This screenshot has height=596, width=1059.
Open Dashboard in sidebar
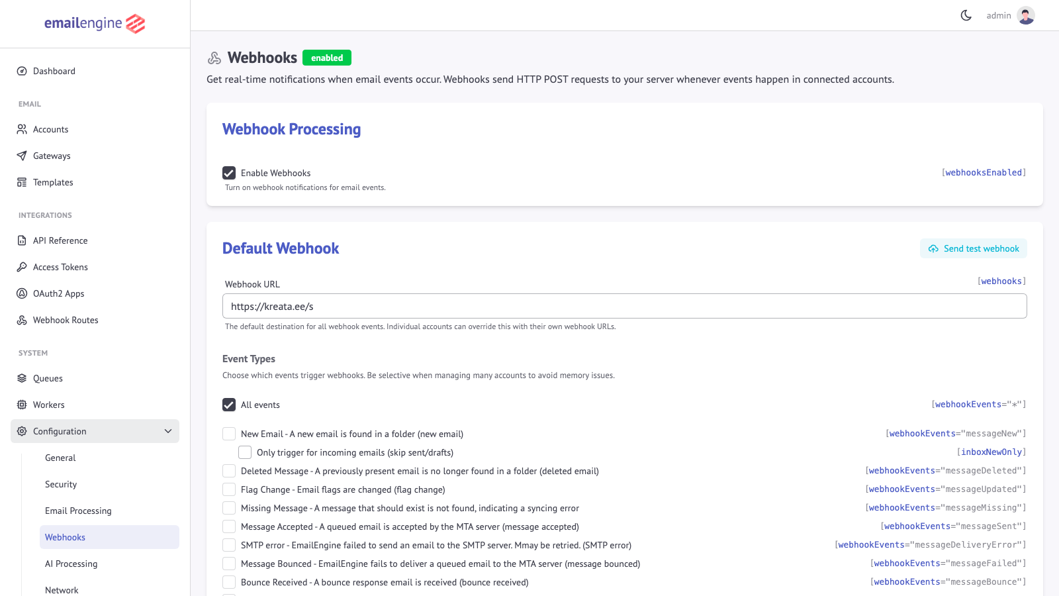95,71
